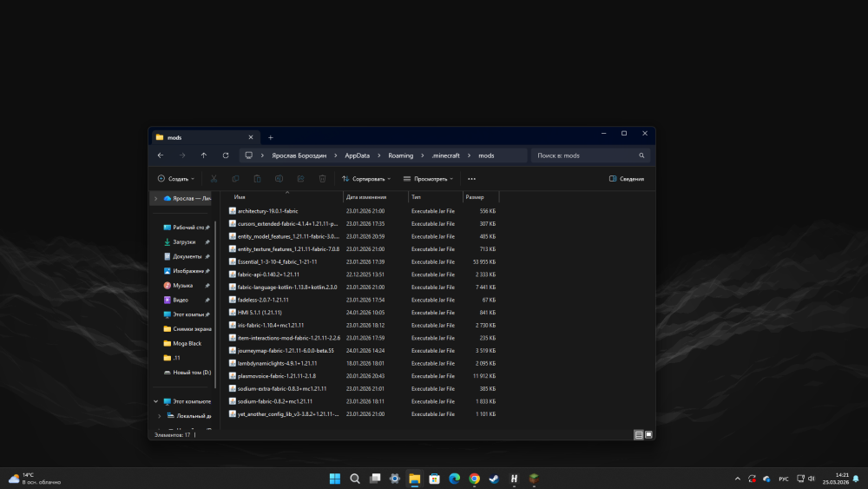Viewport: 868px width, 489px height.
Task: Click the Paste clipboard icon
Action: [x=257, y=179]
